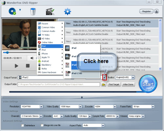This screenshot has width=164, height=131.
Task: Click the Flash icon beside Online Video
Action: 39,42
